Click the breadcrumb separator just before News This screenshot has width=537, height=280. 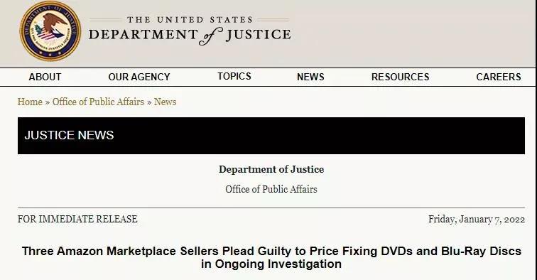pos(149,102)
